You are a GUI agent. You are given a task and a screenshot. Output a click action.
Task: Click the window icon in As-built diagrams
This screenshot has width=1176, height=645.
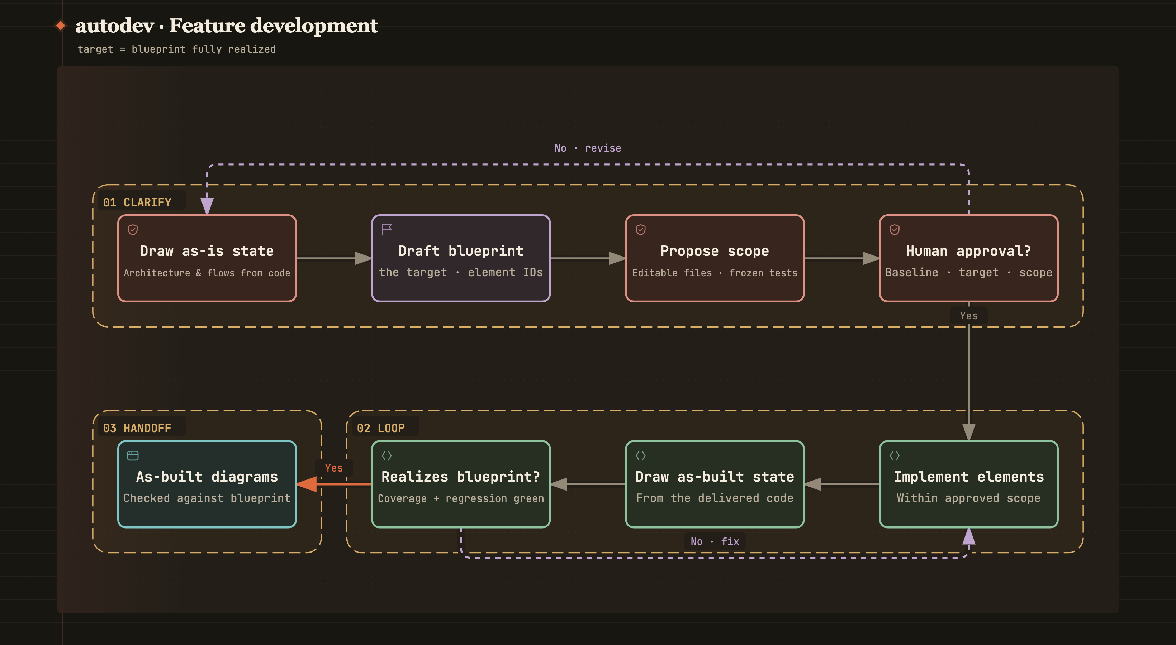pos(133,455)
